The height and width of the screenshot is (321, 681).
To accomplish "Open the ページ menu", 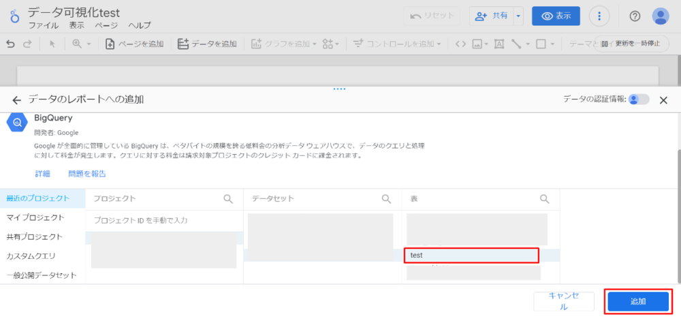I will [x=106, y=26].
